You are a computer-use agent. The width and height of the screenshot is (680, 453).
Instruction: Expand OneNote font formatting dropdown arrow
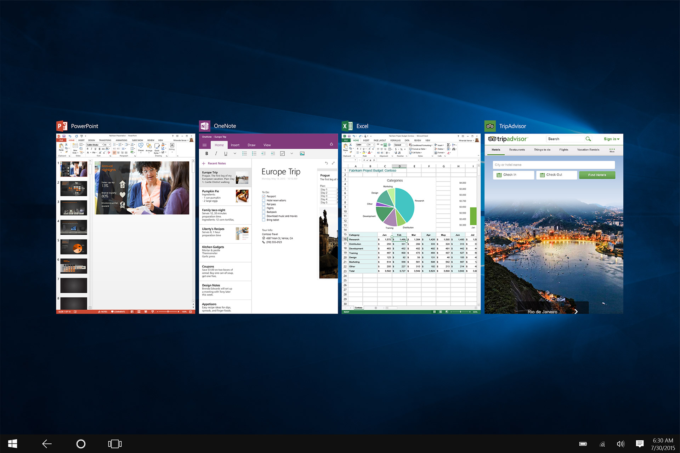click(x=235, y=154)
